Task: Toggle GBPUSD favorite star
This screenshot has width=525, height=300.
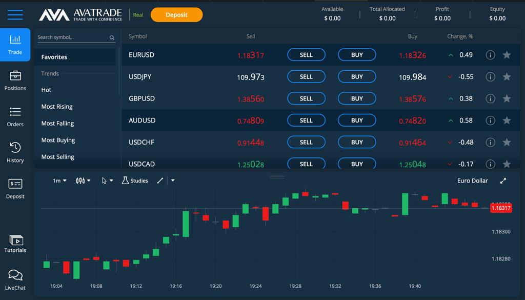Action: tap(507, 98)
